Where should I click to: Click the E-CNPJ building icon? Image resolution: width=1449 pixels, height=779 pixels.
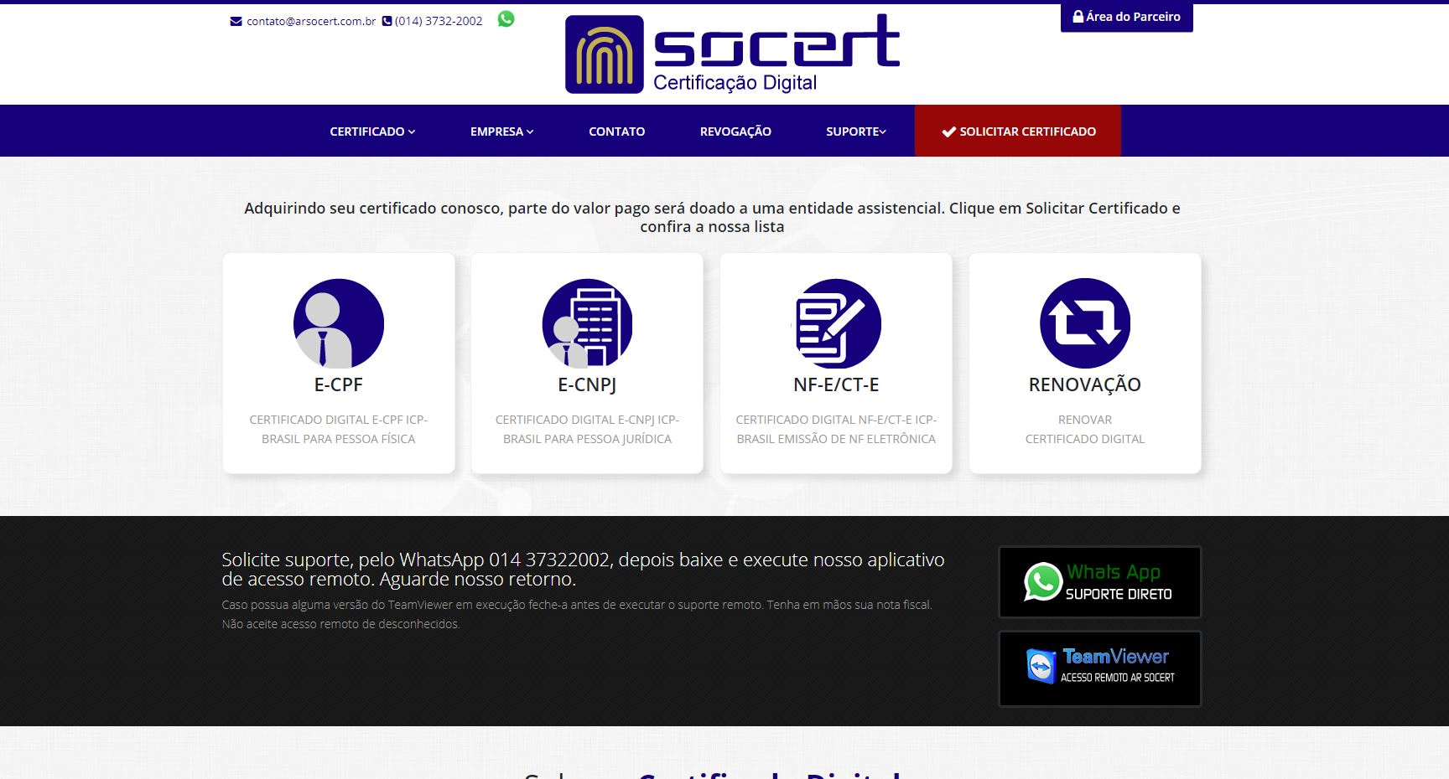pyautogui.click(x=587, y=323)
